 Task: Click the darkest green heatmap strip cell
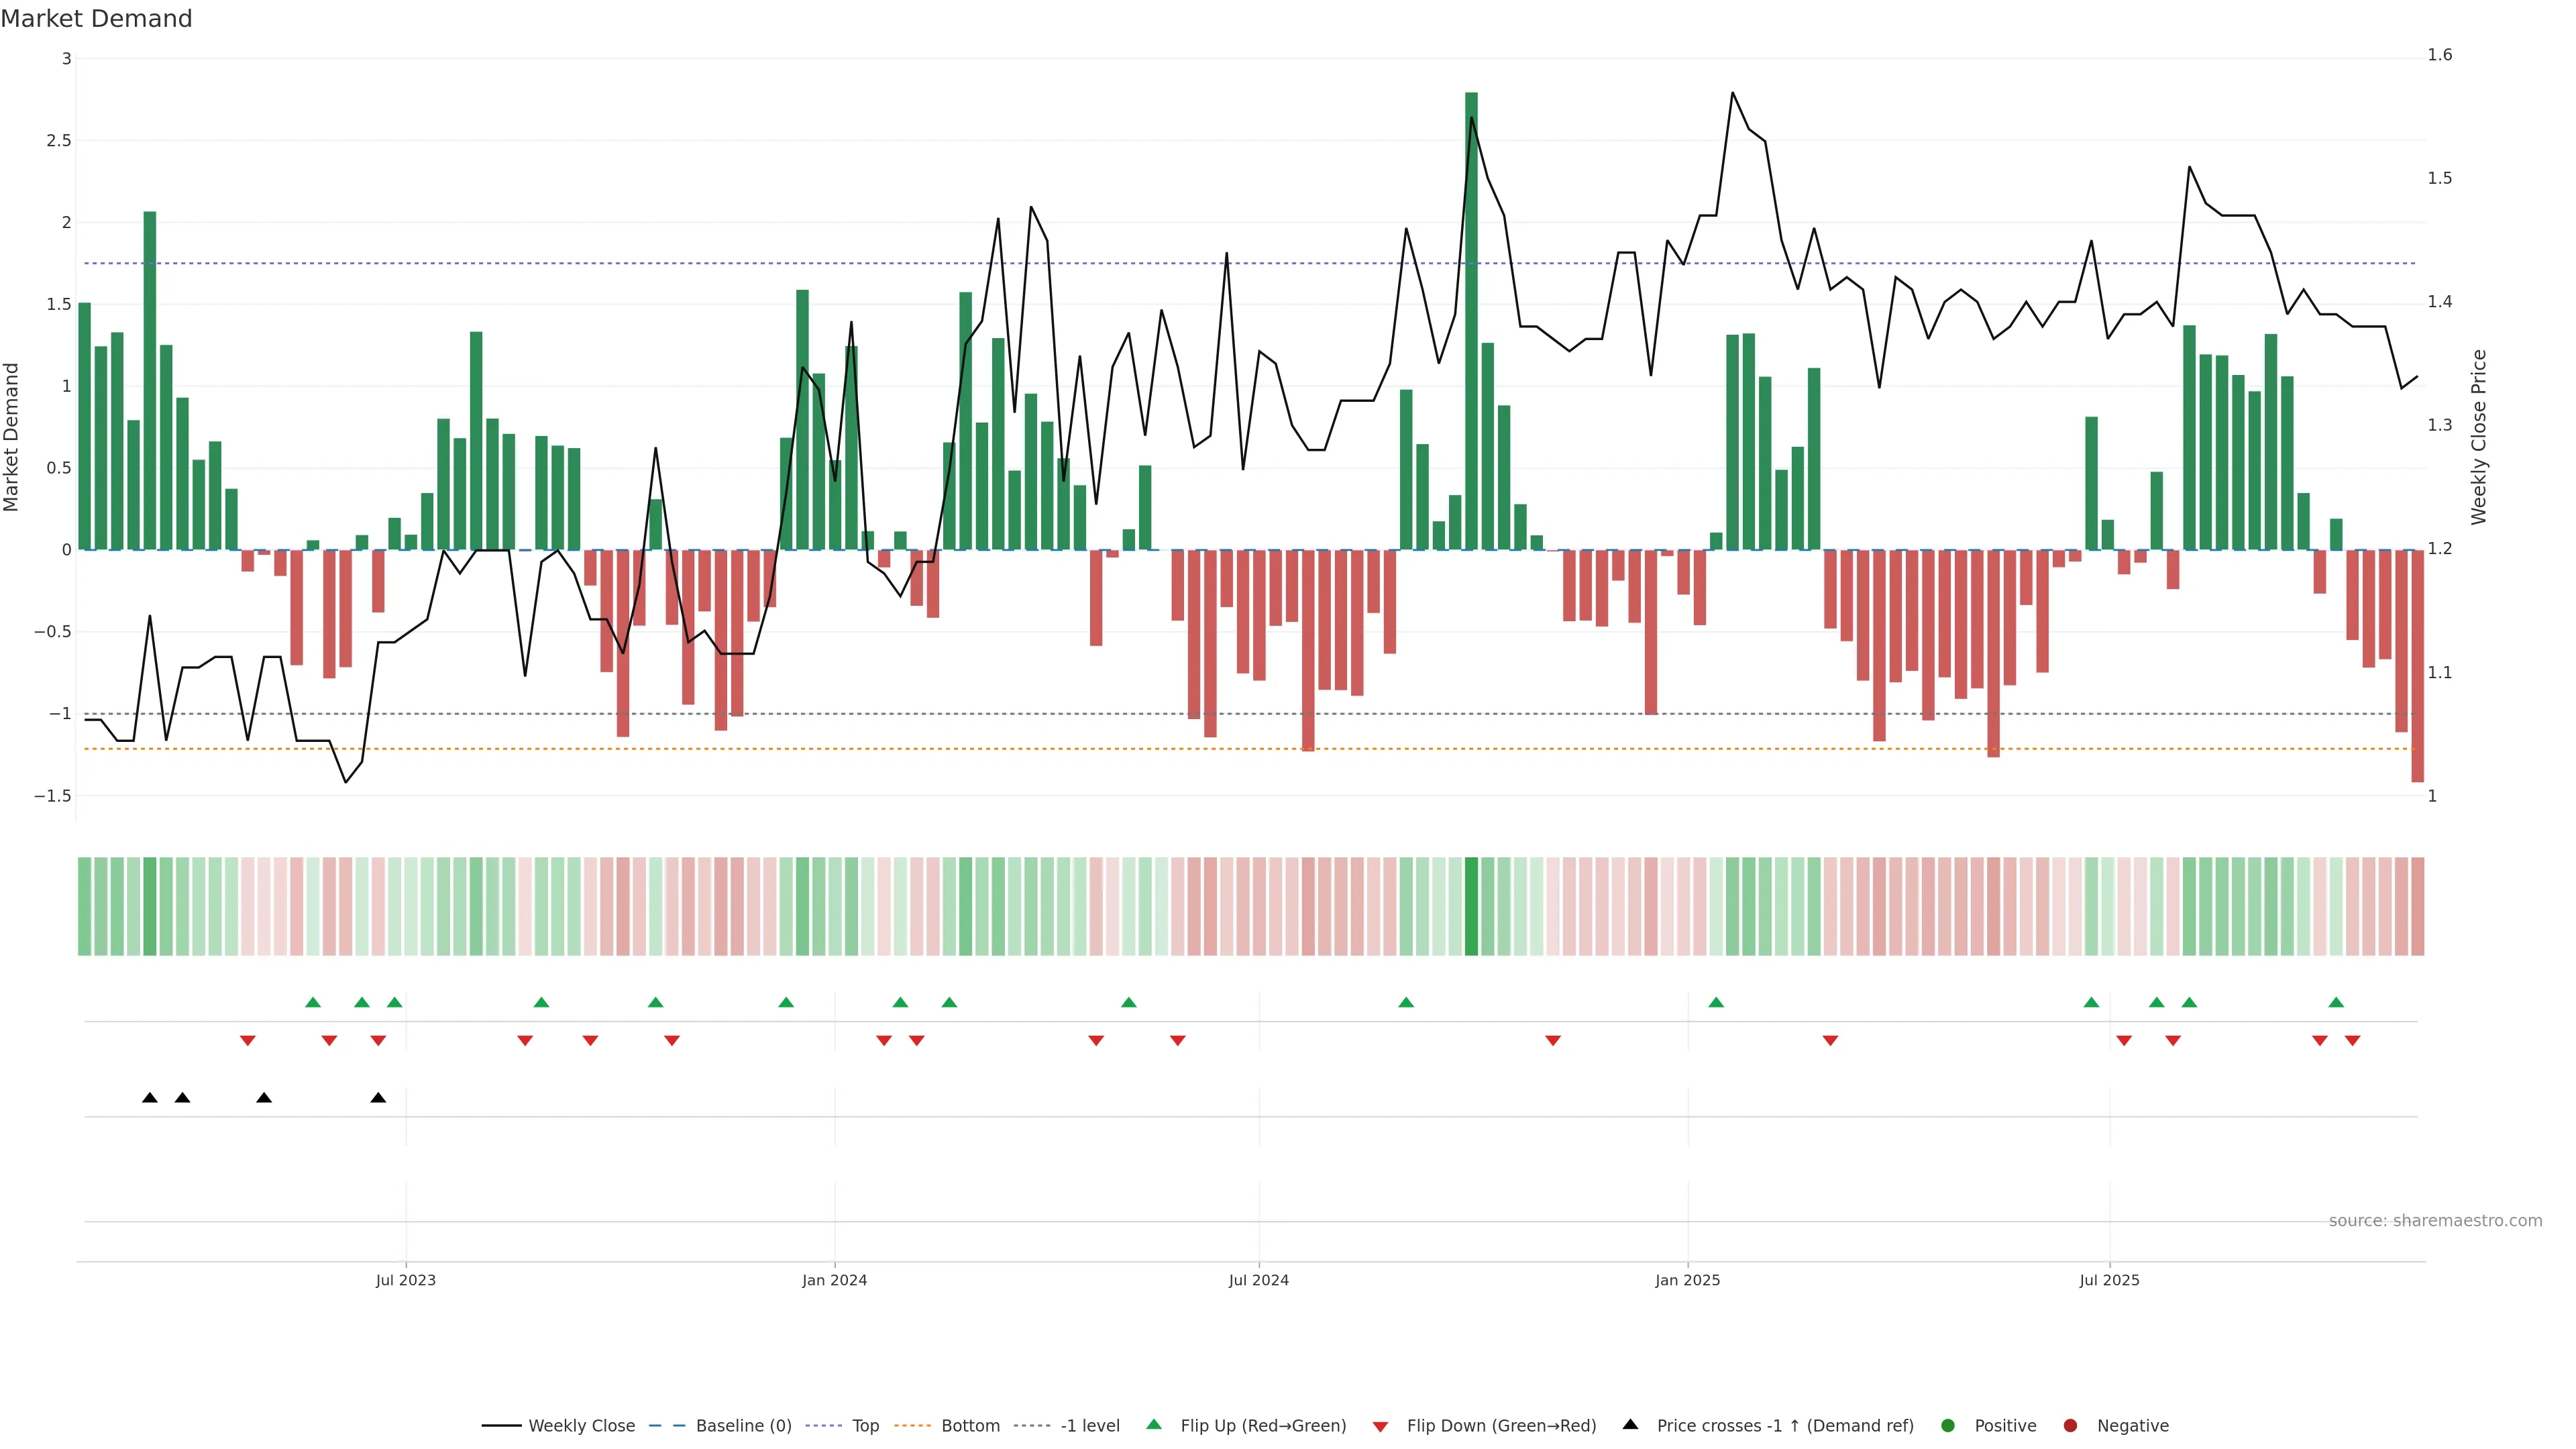pos(1471,906)
